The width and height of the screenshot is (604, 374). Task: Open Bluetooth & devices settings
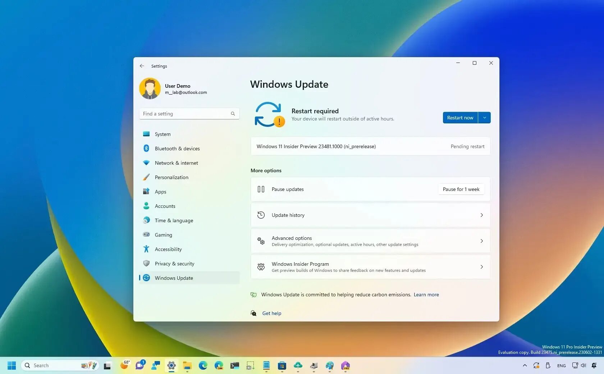pos(189,149)
